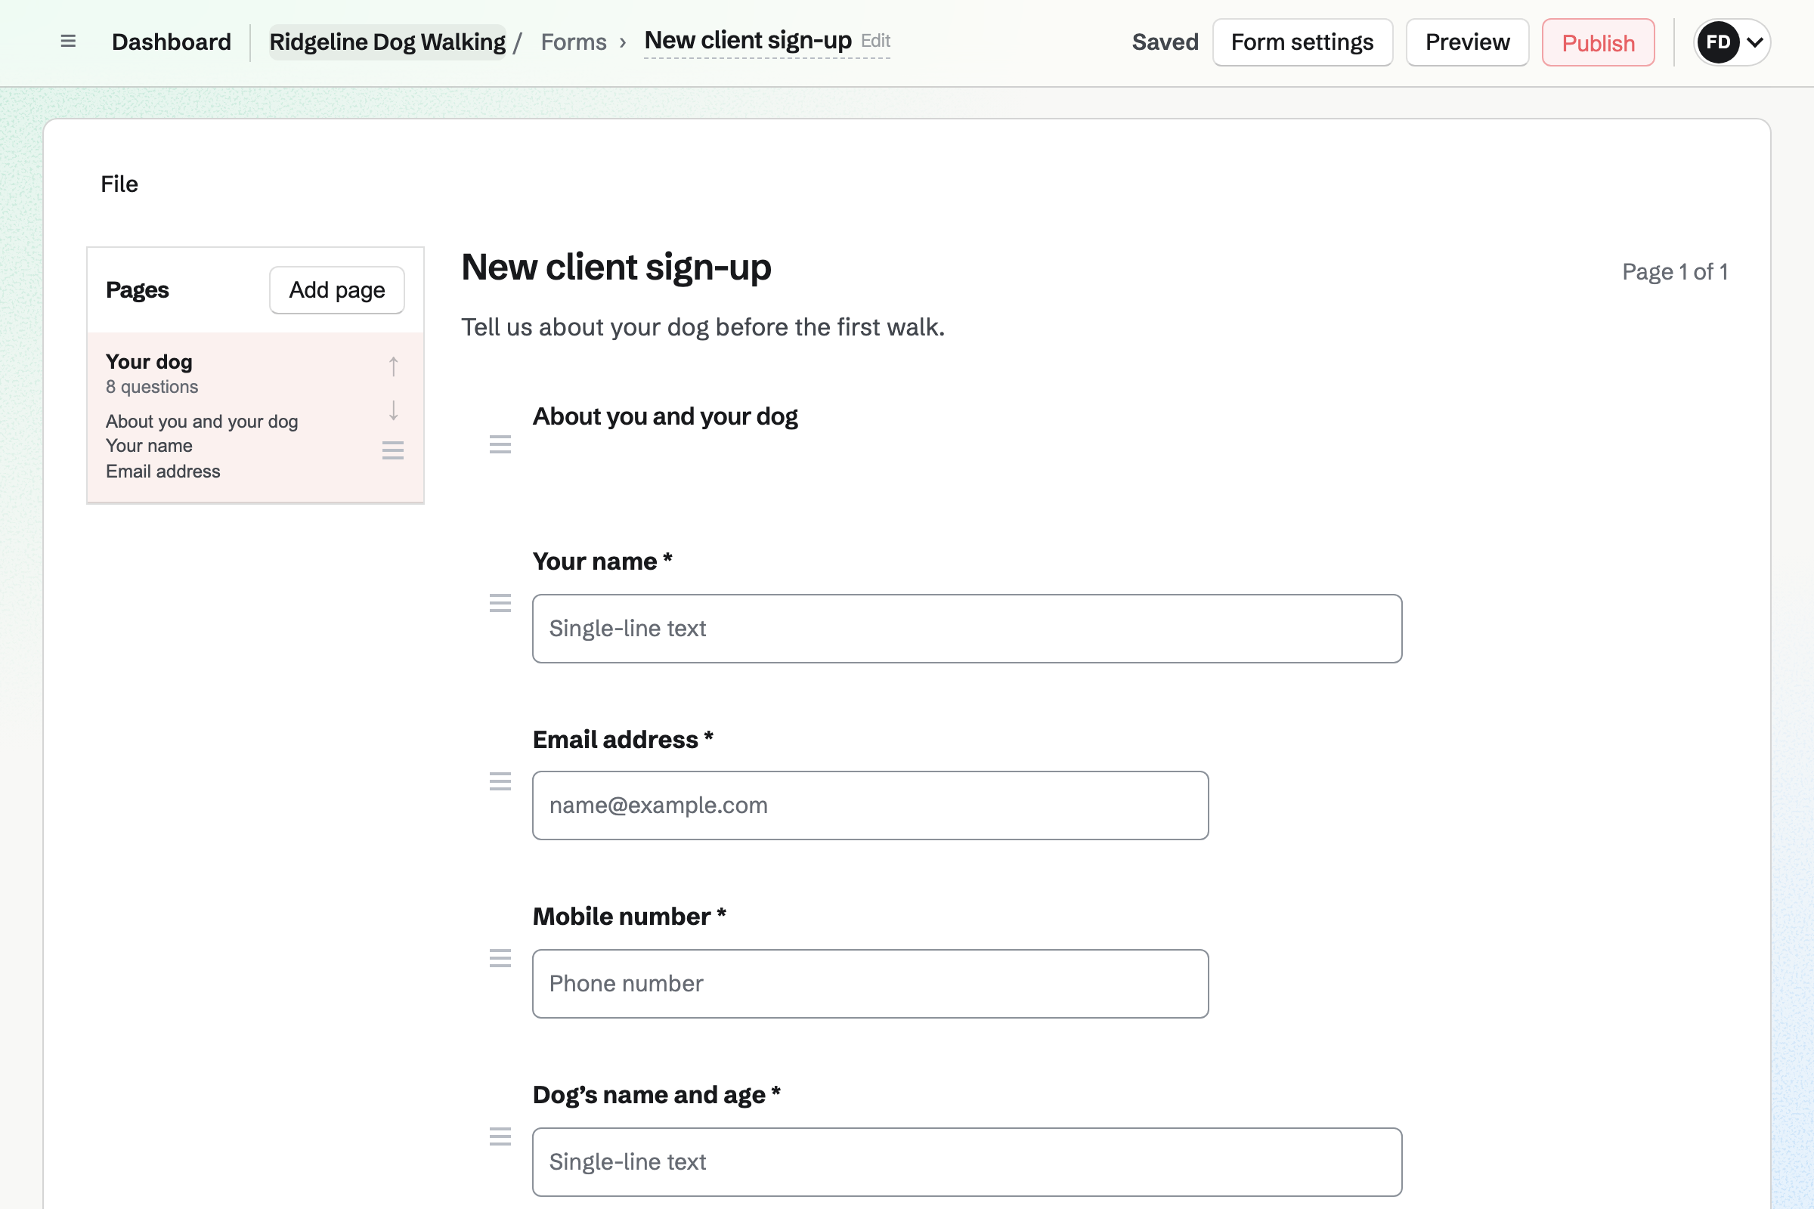Preview the form

click(x=1467, y=42)
